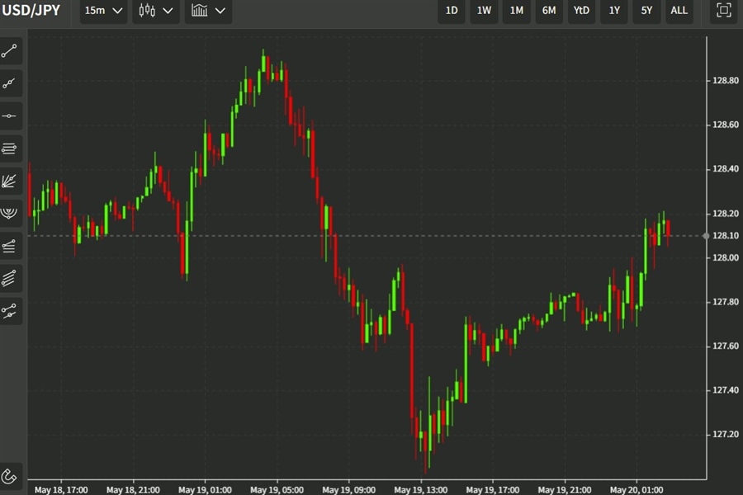The height and width of the screenshot is (495, 743).
Task: Switch range to 1Y
Action: click(614, 11)
